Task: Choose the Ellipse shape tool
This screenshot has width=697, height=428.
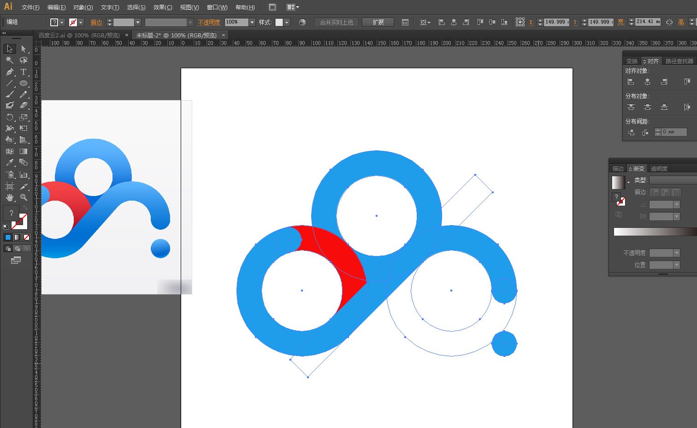Action: pyautogui.click(x=24, y=83)
